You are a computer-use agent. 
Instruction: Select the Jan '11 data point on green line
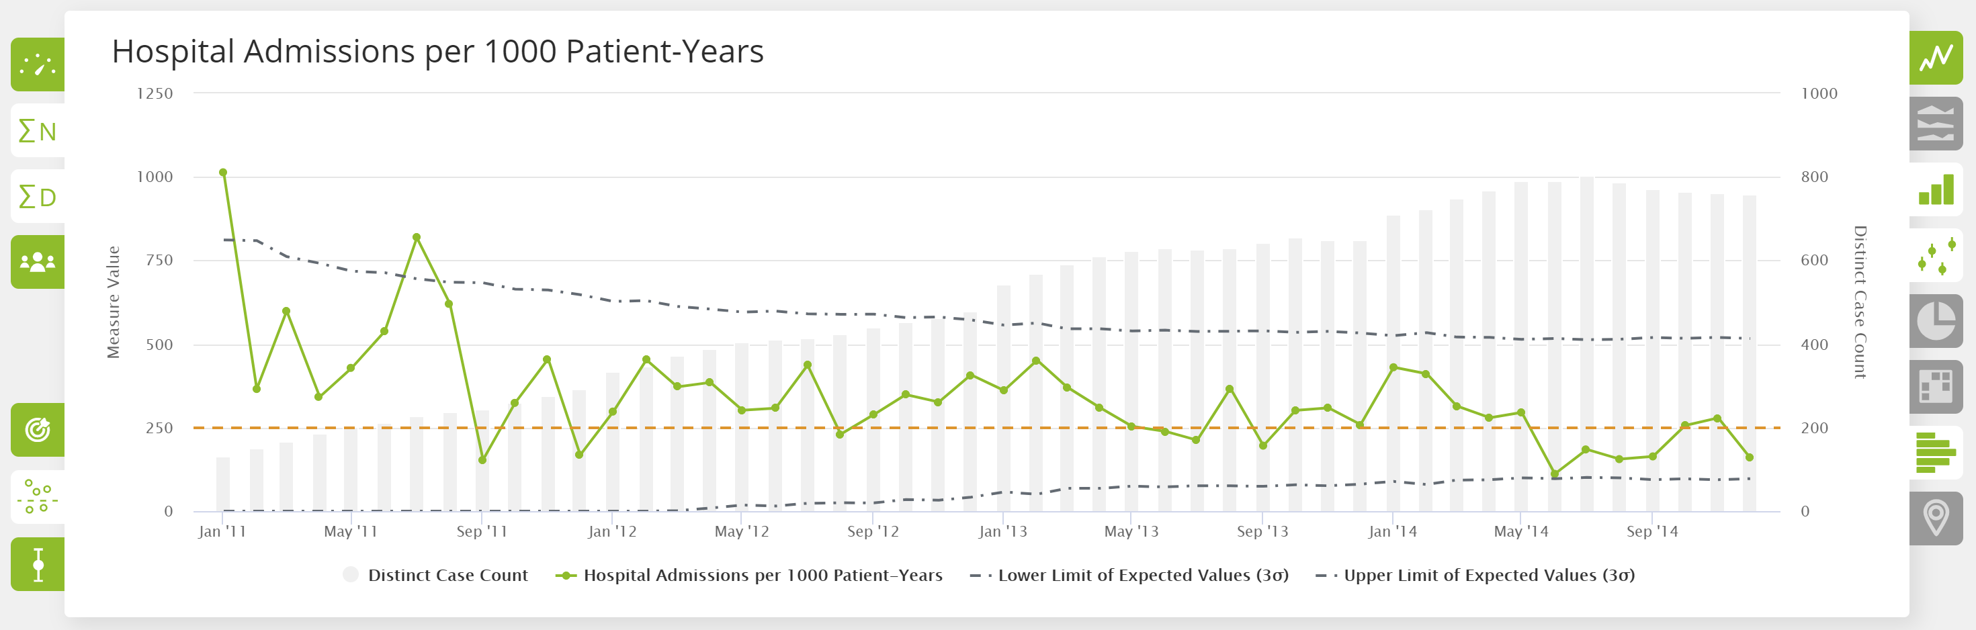(x=222, y=171)
